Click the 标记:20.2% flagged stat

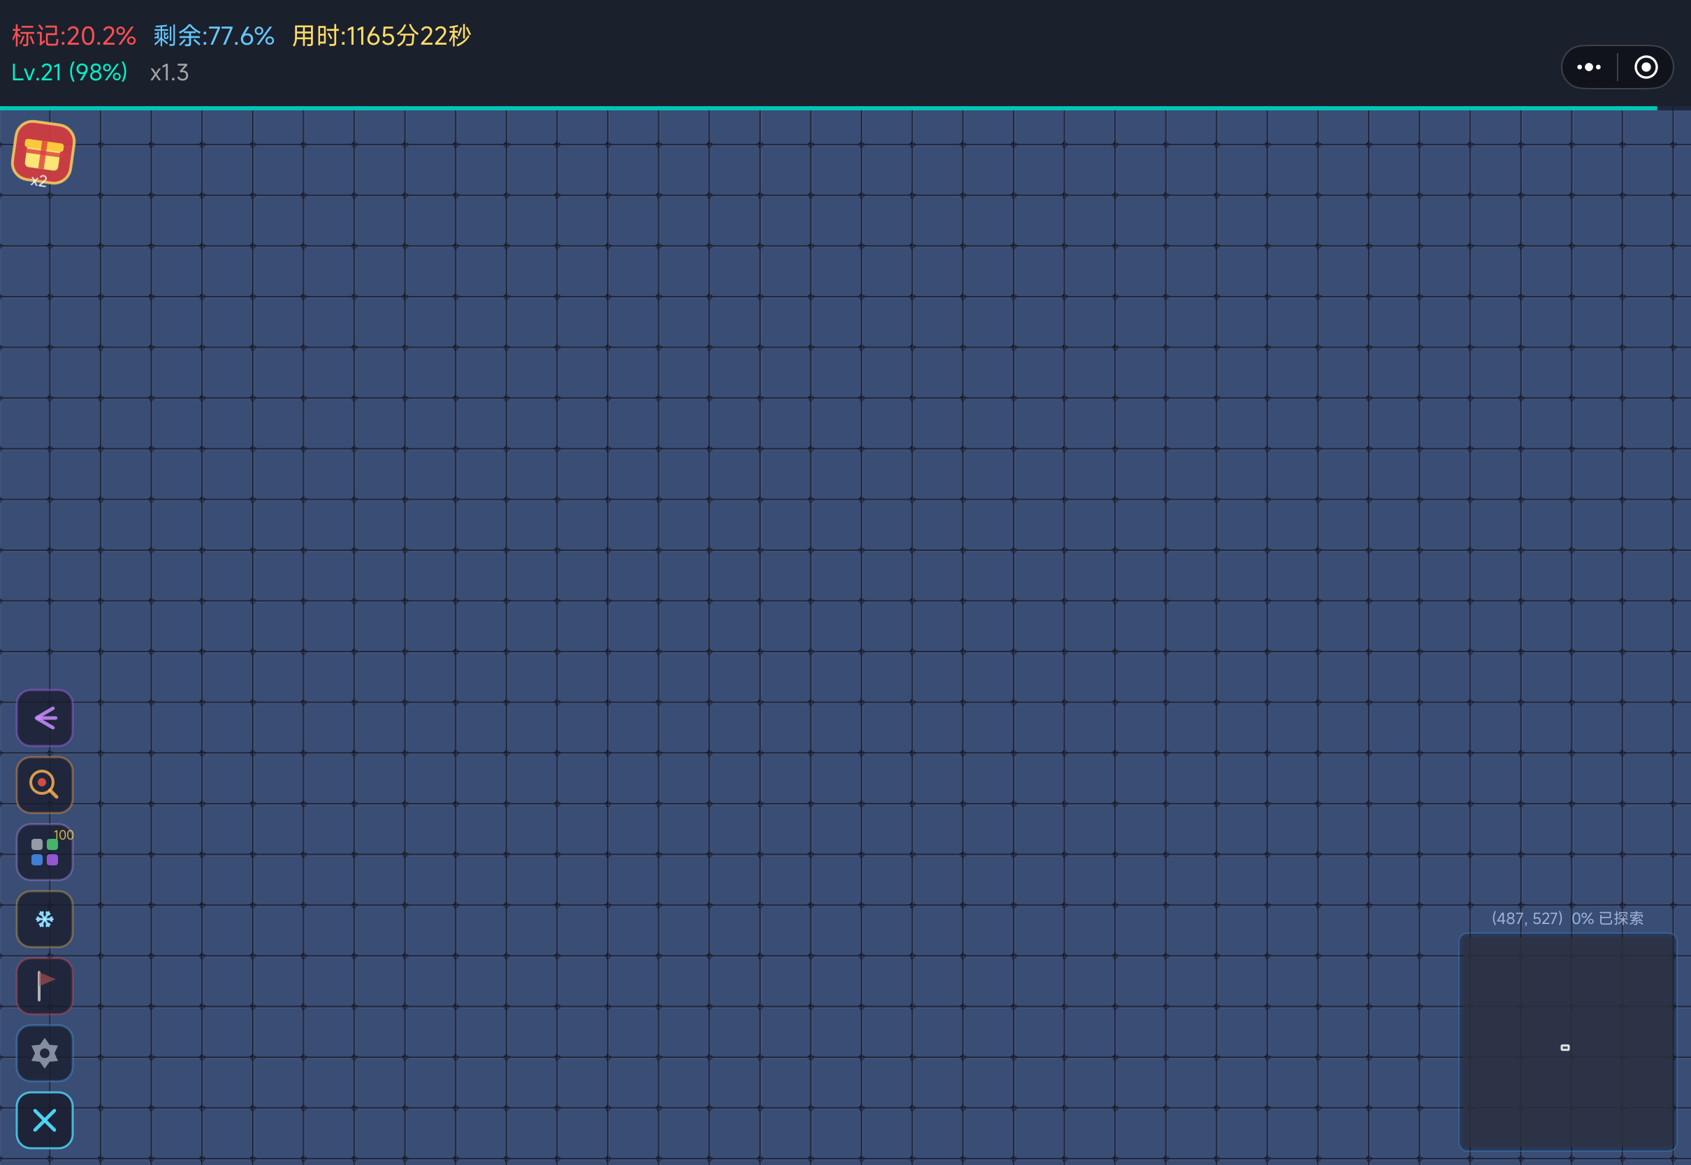[74, 36]
